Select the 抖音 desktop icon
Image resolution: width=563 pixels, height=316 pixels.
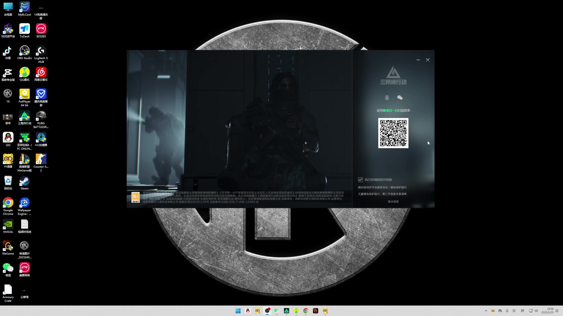pos(8,53)
